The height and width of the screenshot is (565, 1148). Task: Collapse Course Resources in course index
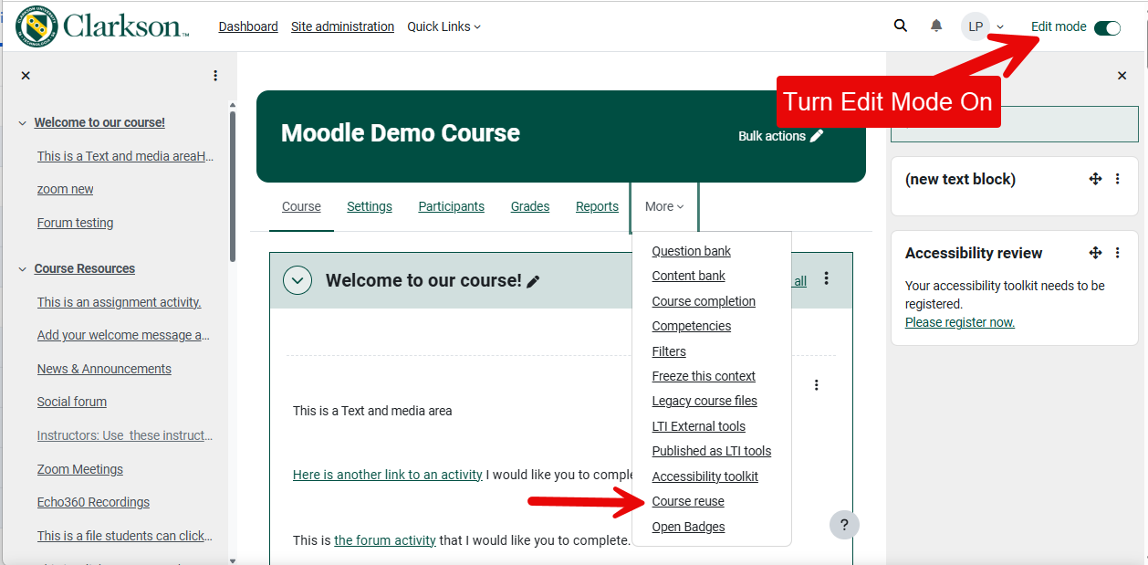click(22, 269)
